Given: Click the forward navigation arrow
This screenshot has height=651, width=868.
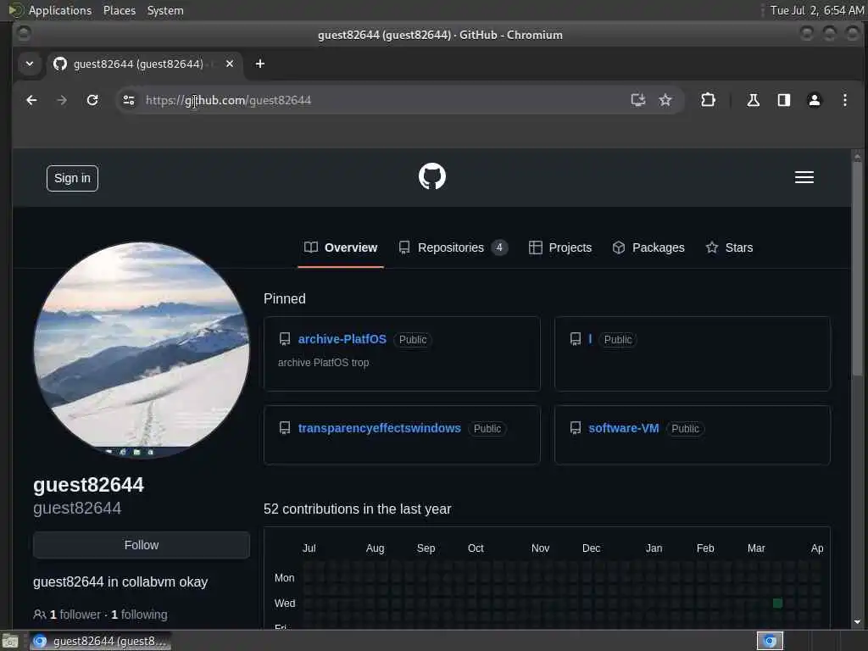Looking at the screenshot, I should [x=62, y=100].
